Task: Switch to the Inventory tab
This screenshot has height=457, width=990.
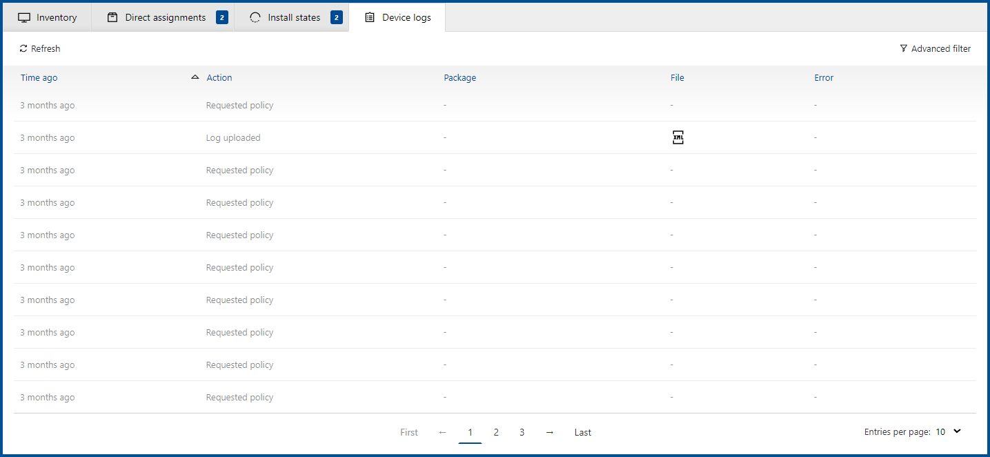Action: pyautogui.click(x=57, y=18)
